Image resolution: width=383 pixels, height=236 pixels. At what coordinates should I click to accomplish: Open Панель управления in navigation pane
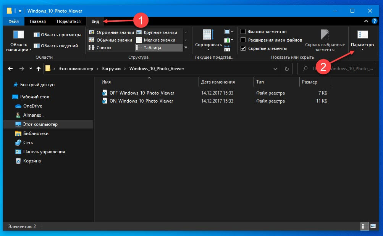44,152
